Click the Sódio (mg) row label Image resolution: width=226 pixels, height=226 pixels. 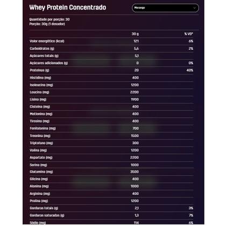tap(38, 223)
